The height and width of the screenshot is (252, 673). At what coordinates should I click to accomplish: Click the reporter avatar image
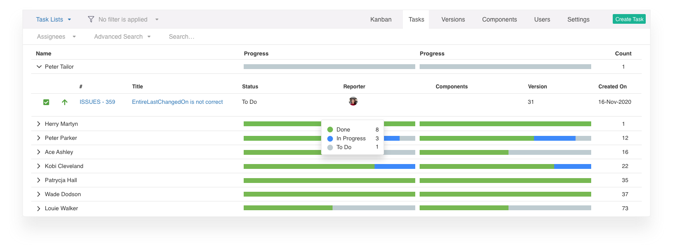pyautogui.click(x=353, y=102)
